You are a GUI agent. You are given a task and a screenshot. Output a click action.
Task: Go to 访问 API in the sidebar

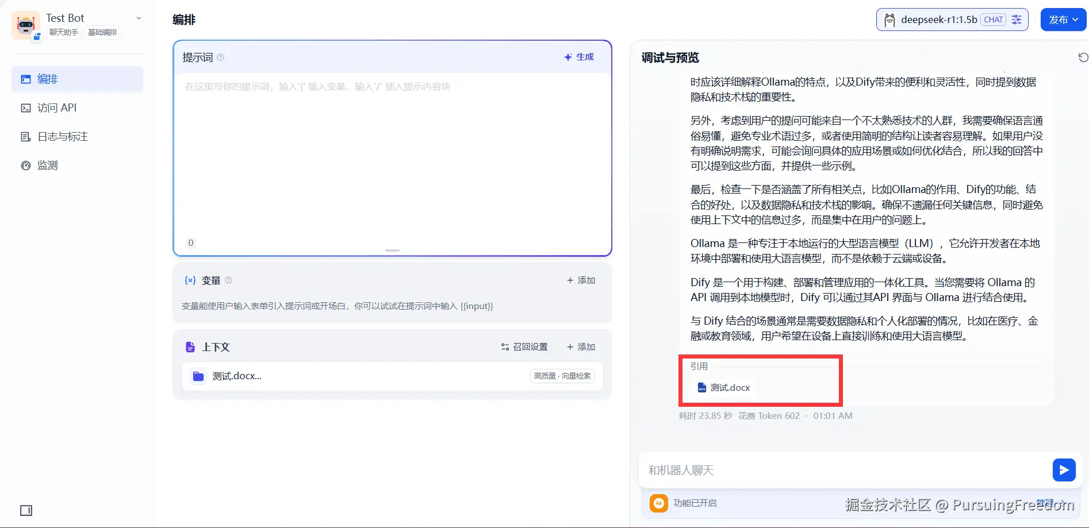pos(77,108)
